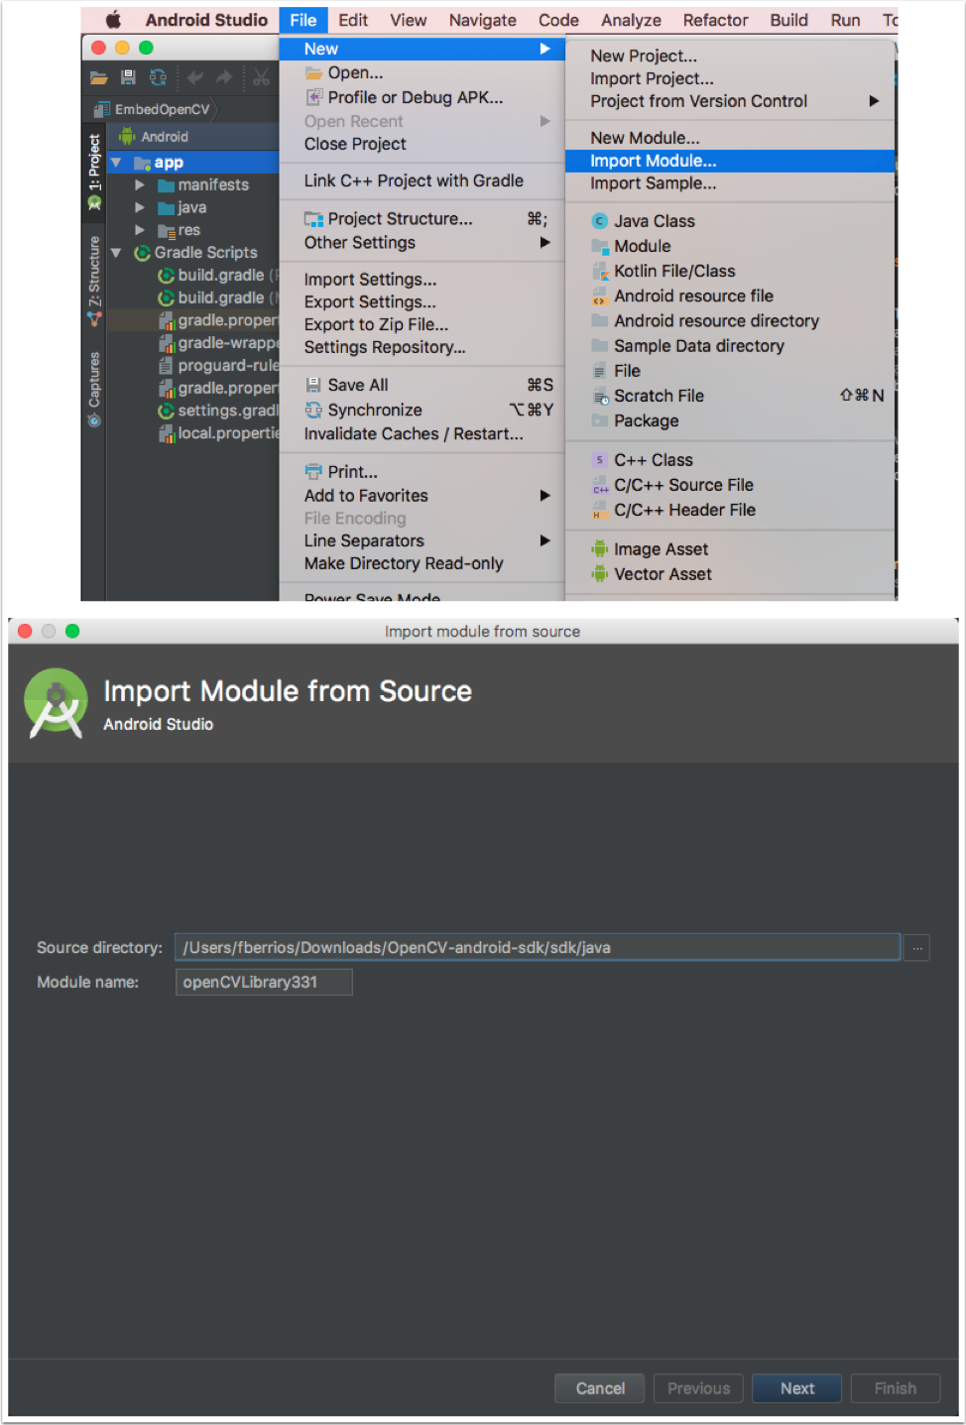This screenshot has width=966, height=1425.
Task: Choose Import Module... from New submenu
Action: click(730, 161)
